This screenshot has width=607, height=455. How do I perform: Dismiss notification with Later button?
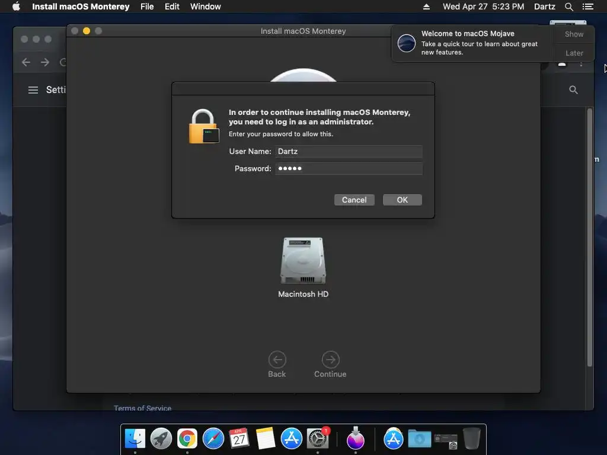point(574,53)
